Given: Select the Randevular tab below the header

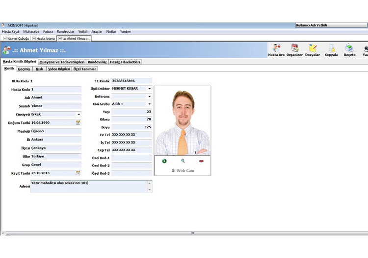Looking at the screenshot, I should [97, 62].
